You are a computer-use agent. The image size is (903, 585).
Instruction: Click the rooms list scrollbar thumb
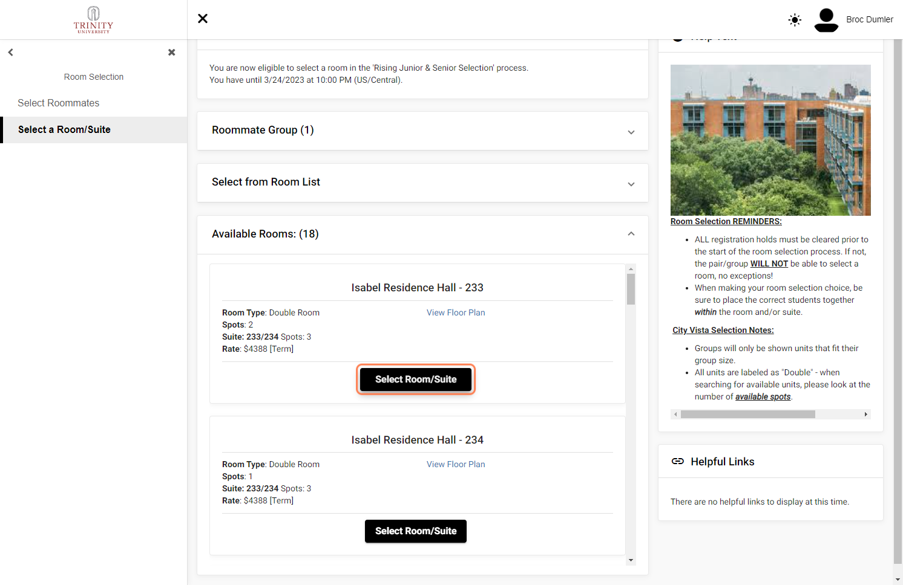pos(631,289)
